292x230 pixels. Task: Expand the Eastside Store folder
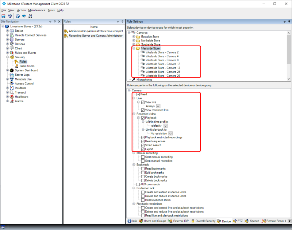click(x=134, y=37)
